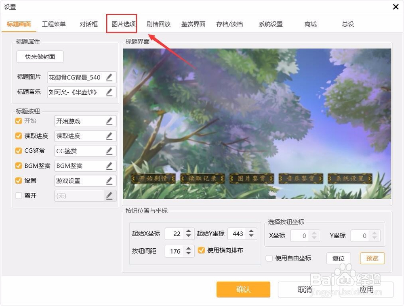Image resolution: width=404 pixels, height=306 pixels.
Task: Click the 复位 button
Action: coord(339,258)
